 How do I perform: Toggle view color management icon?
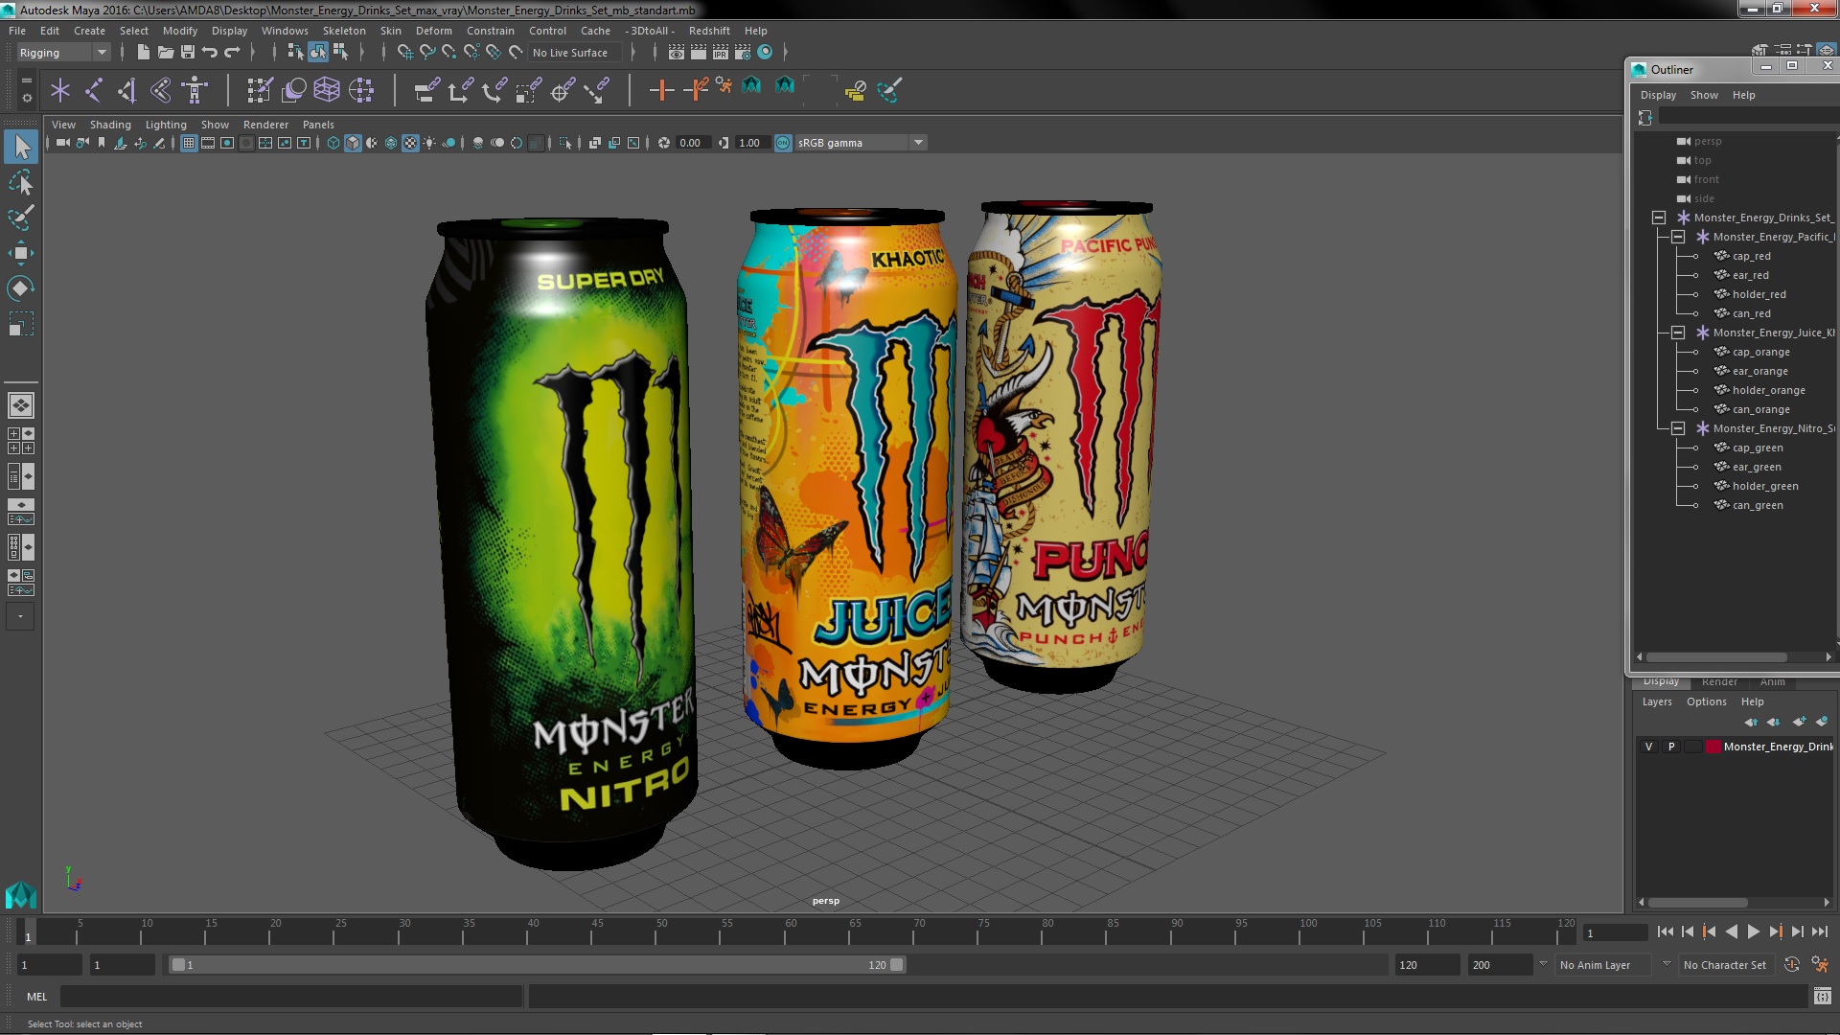(x=783, y=143)
